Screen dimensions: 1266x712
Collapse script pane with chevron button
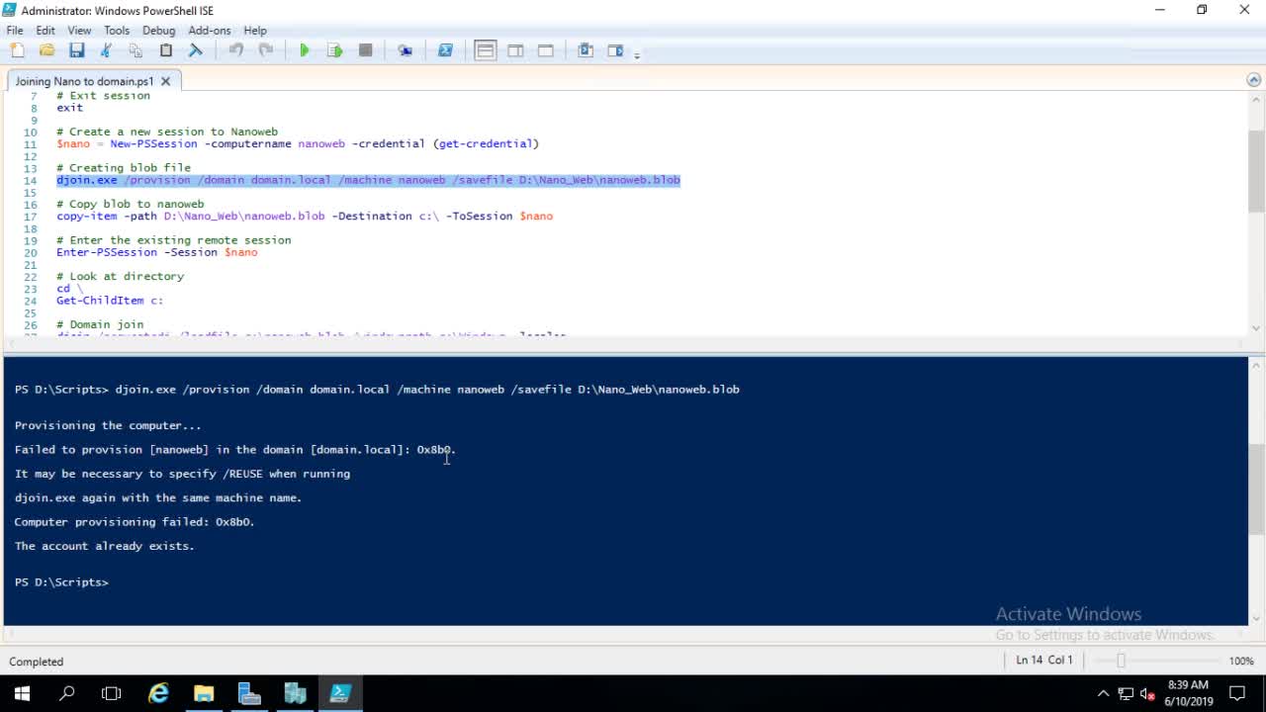[1253, 80]
